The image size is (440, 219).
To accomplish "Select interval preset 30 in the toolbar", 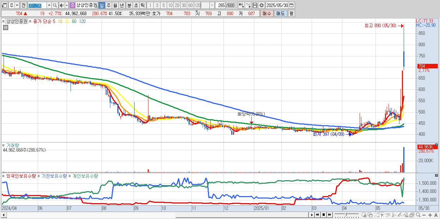I will (x=184, y=5).
